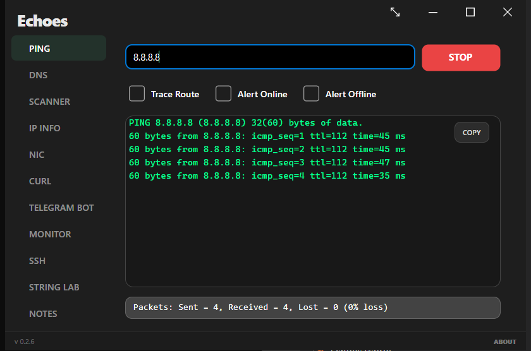Screen dimensions: 531x351
Task: Open the PING section in sidebar
Action: pos(59,49)
